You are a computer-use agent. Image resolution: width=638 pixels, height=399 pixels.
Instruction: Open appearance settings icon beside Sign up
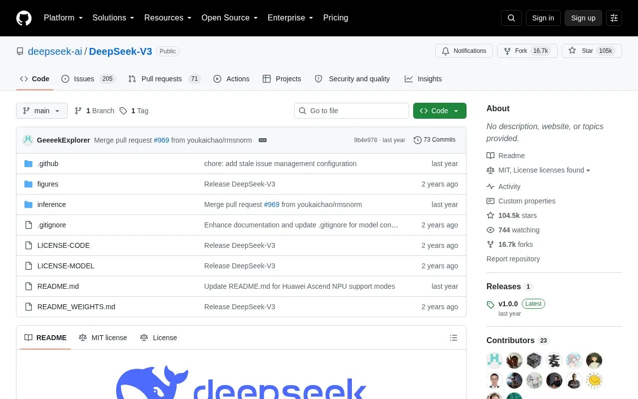pos(614,18)
